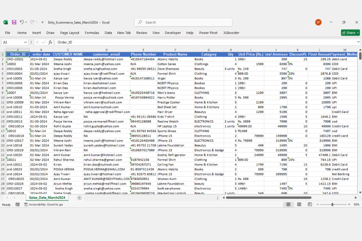362x241 pixels.
Task: Switch to Page Layout view icon
Action: 299,204
